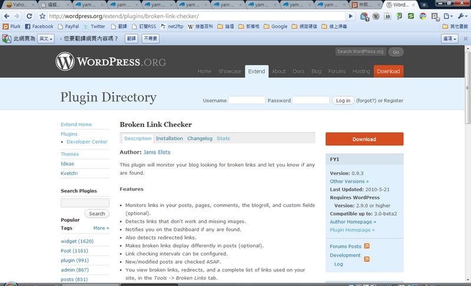Screen dimensions: 471x286
Task: Click the Log in button
Action: (x=343, y=101)
